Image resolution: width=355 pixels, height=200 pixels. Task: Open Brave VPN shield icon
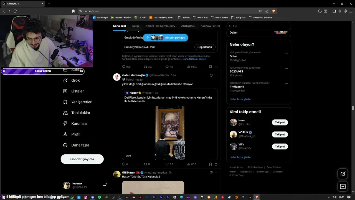click(x=345, y=11)
